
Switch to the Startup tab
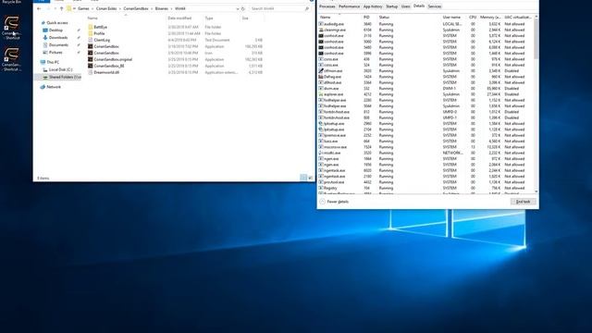pyautogui.click(x=391, y=6)
